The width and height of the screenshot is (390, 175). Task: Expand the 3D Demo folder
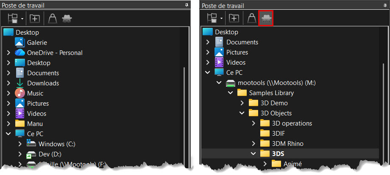coord(242,103)
